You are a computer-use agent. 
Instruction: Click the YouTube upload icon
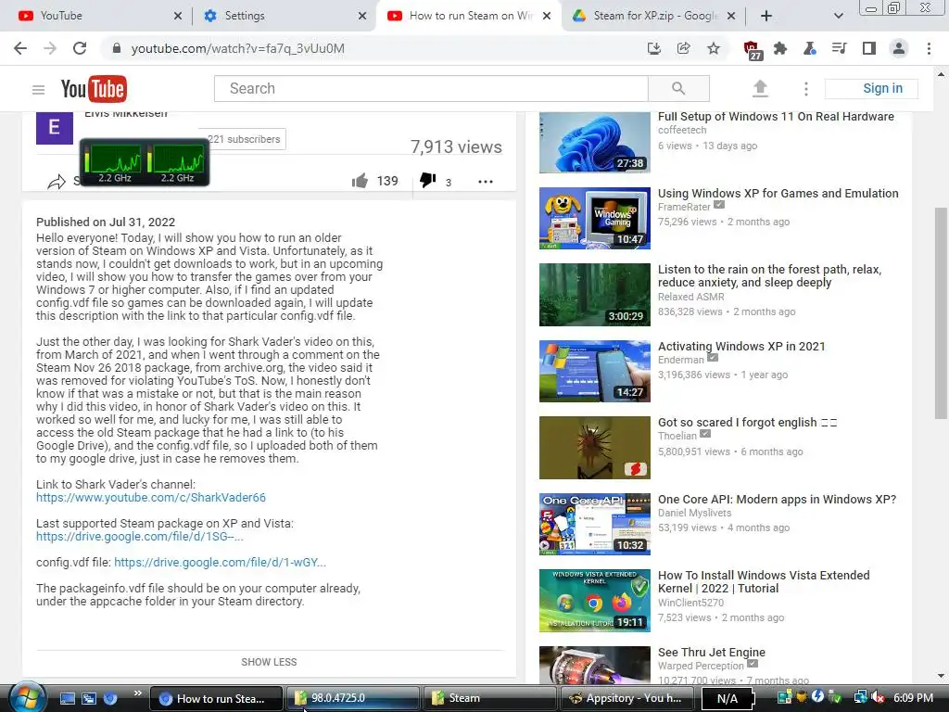coord(760,88)
